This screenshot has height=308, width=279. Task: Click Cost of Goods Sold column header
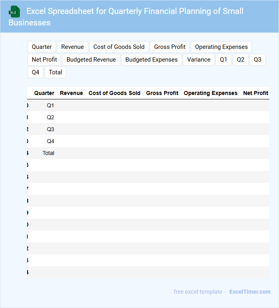coord(114,93)
